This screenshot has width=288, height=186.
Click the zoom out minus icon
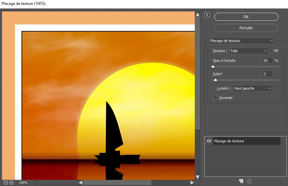pyautogui.click(x=6, y=182)
